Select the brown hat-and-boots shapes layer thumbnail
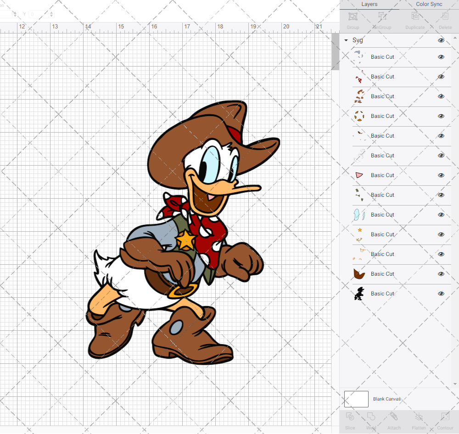This screenshot has height=434, width=459. point(359,96)
